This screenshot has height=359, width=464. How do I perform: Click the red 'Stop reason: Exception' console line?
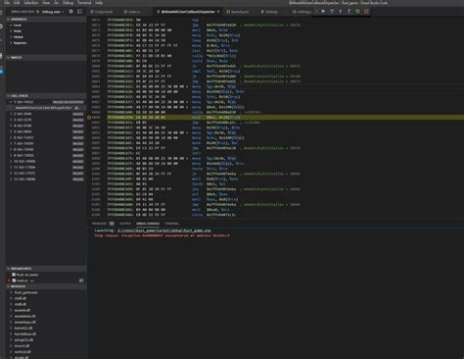click(162, 235)
